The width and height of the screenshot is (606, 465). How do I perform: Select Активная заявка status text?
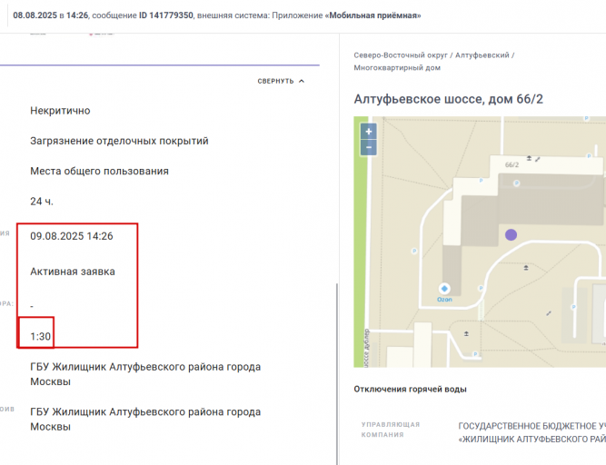(x=73, y=272)
